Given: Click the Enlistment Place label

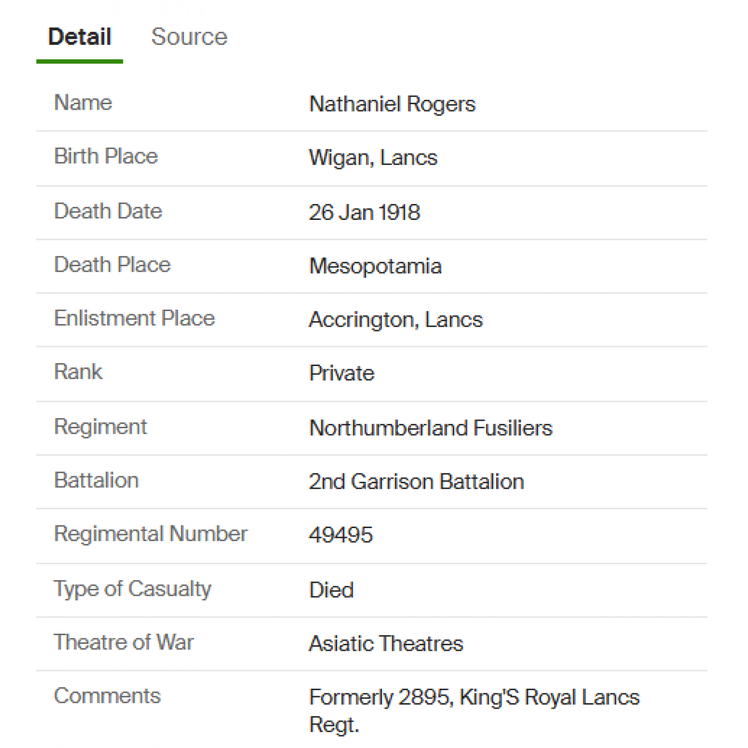Looking at the screenshot, I should [x=134, y=318].
